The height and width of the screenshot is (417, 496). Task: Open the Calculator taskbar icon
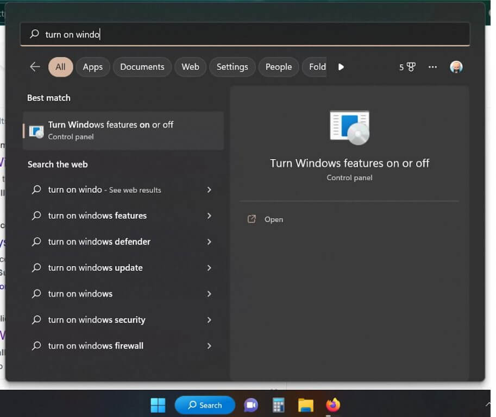[278, 405]
